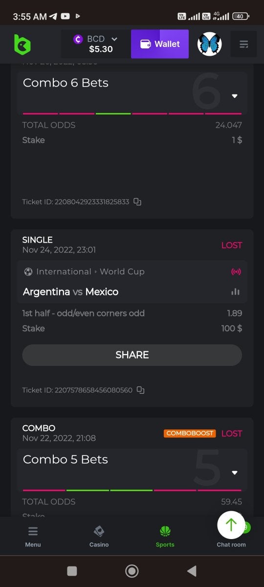Expand the Combo 6 Bets details
Image resolution: width=264 pixels, height=587 pixels.
235,96
